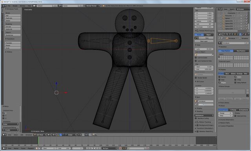Open the Edit Mode selector dropdown
The image size is (251, 151).
(x=40, y=135)
